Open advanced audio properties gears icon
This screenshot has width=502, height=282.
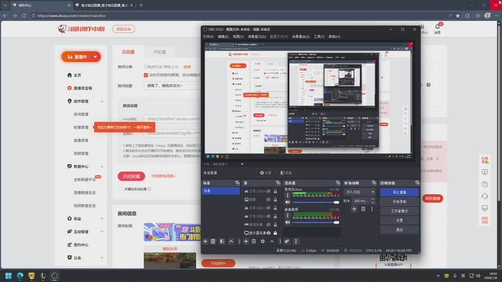[287, 241]
